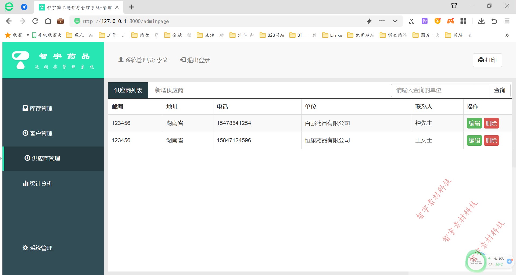Open the browser hamburger menu

(507, 21)
